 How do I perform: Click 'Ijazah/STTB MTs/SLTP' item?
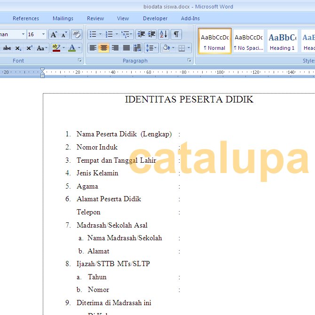[x=113, y=264]
